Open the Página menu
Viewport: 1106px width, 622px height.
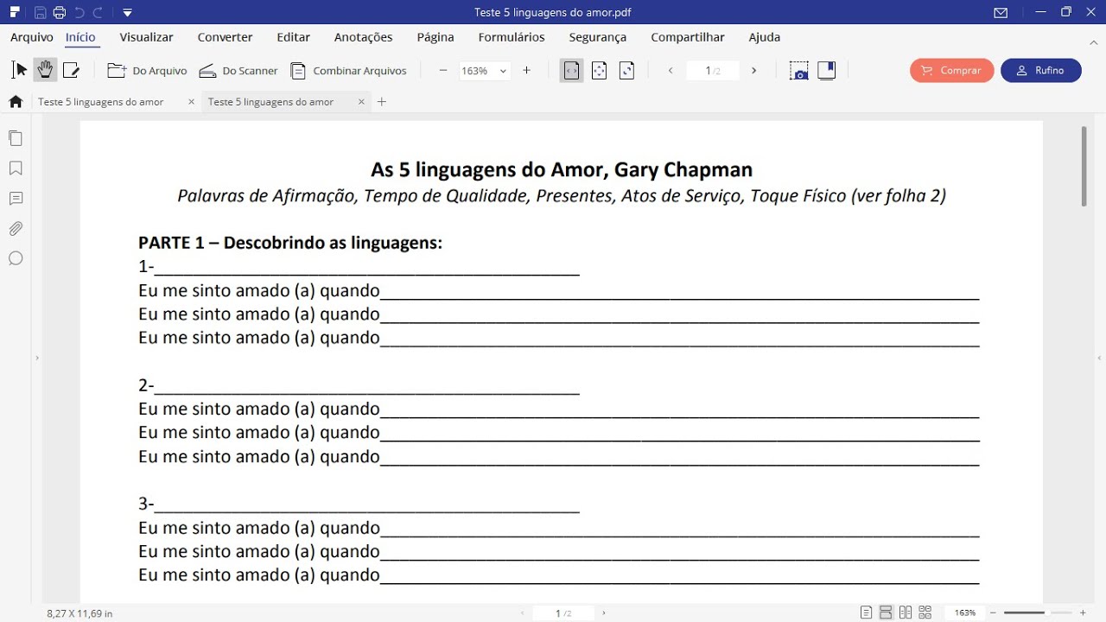(x=435, y=37)
